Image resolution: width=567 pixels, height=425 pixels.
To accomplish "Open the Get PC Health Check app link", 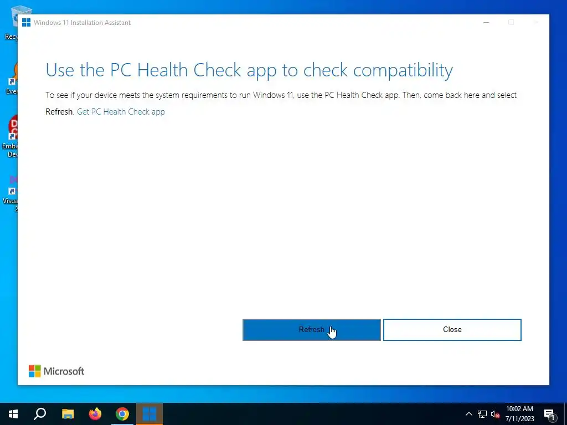I will click(121, 112).
